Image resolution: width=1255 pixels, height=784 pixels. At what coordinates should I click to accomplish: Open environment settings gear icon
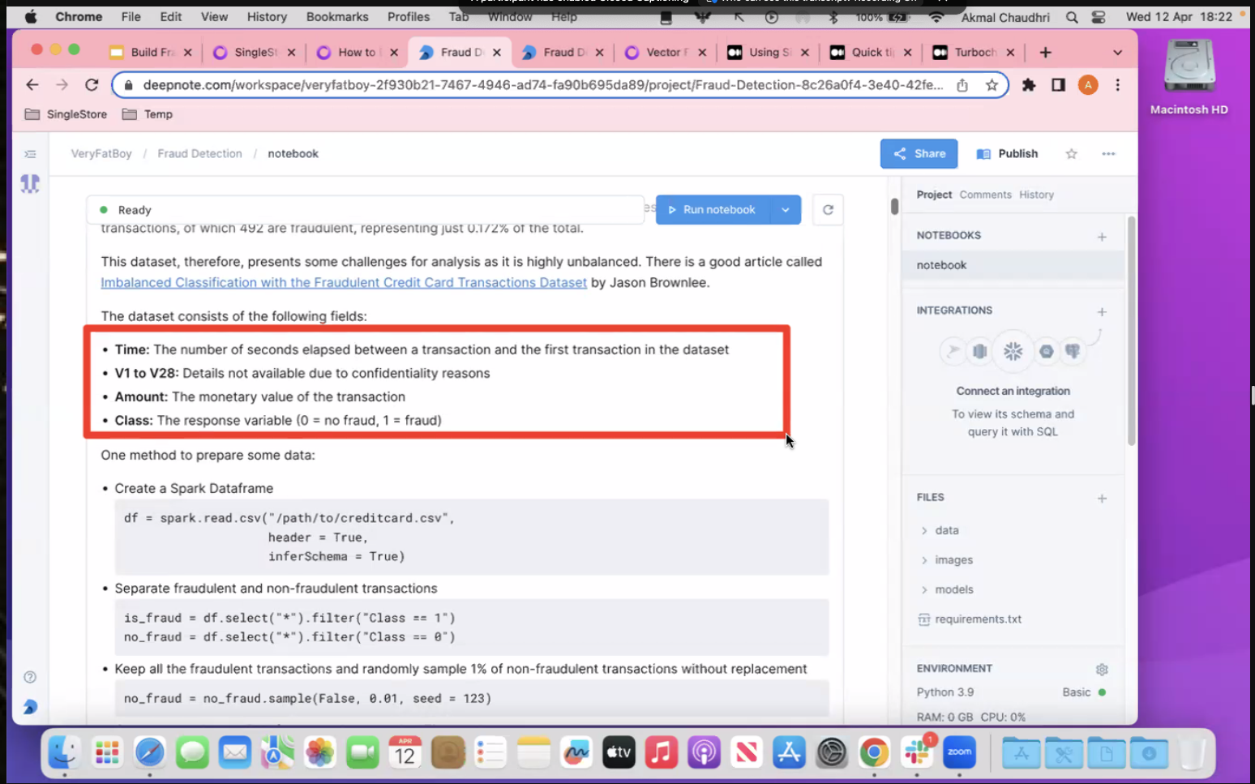pyautogui.click(x=1102, y=670)
